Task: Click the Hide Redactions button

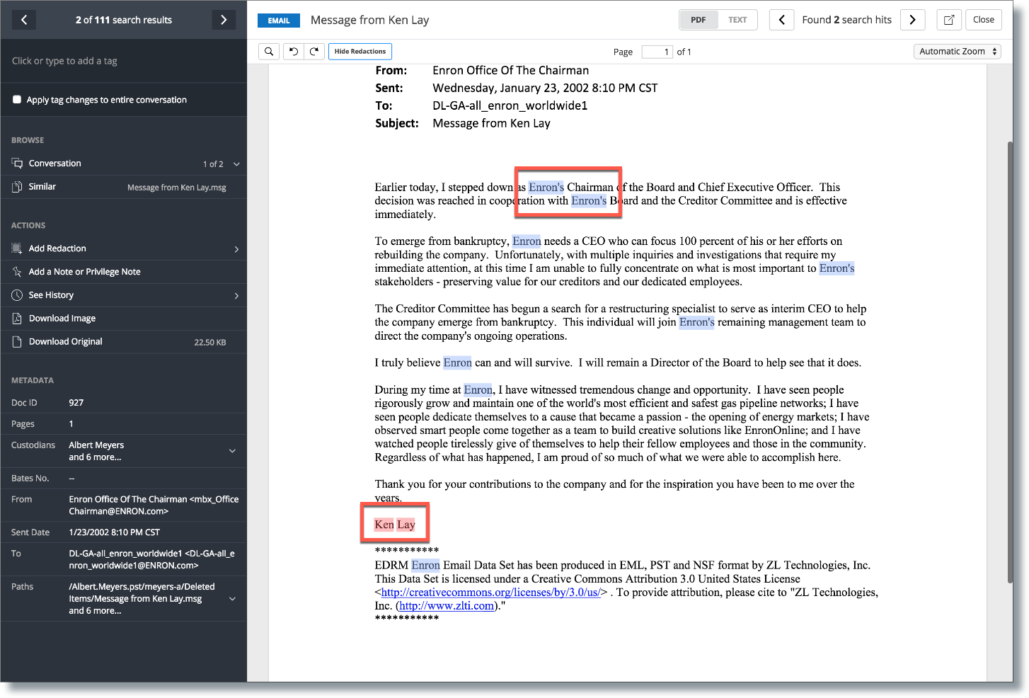Action: (x=360, y=52)
